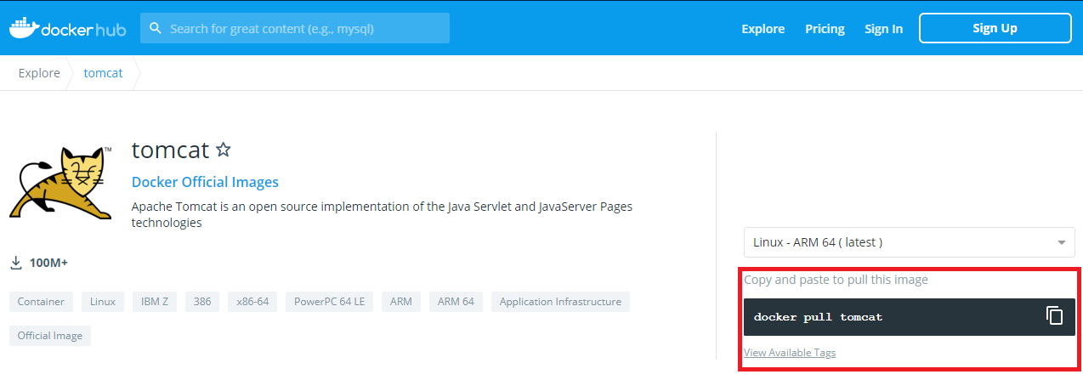Viewport: 1083px width, 380px height.
Task: Open the Pricing page
Action: (x=825, y=28)
